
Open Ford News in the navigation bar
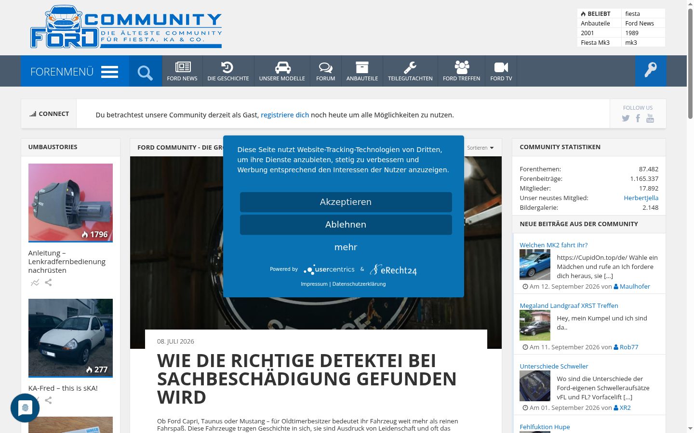[x=182, y=71]
